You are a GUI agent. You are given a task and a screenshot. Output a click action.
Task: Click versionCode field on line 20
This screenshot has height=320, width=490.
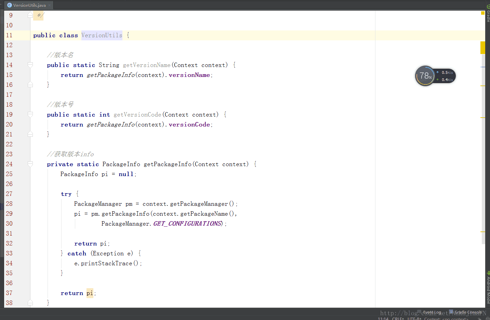(189, 124)
